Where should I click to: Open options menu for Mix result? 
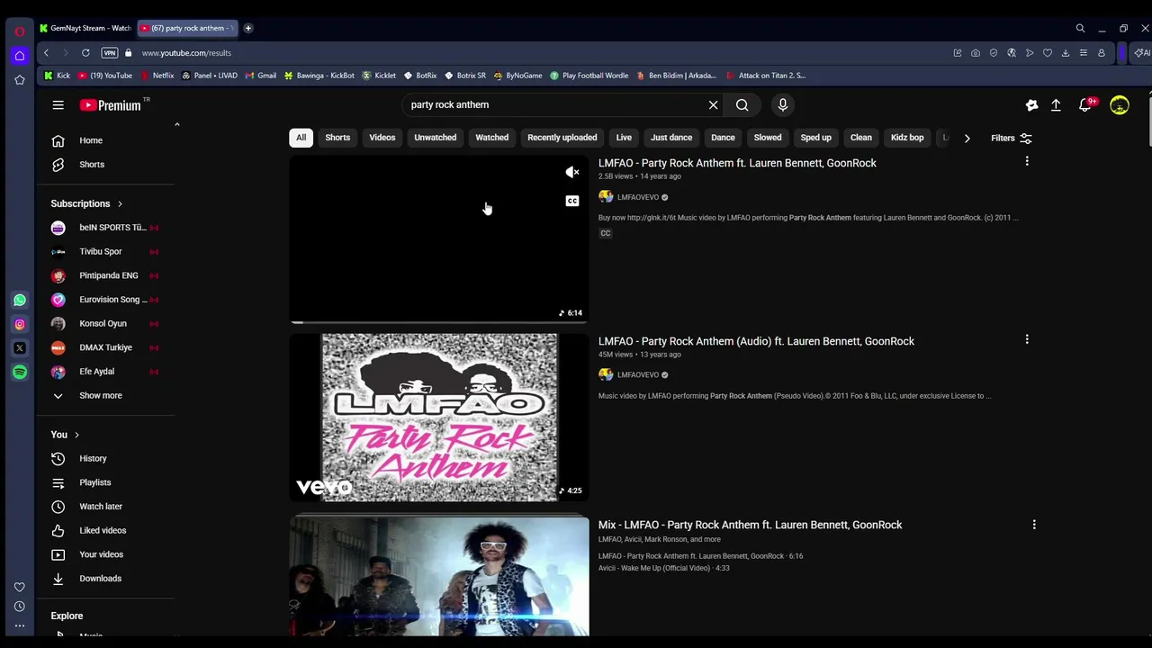tap(1034, 524)
